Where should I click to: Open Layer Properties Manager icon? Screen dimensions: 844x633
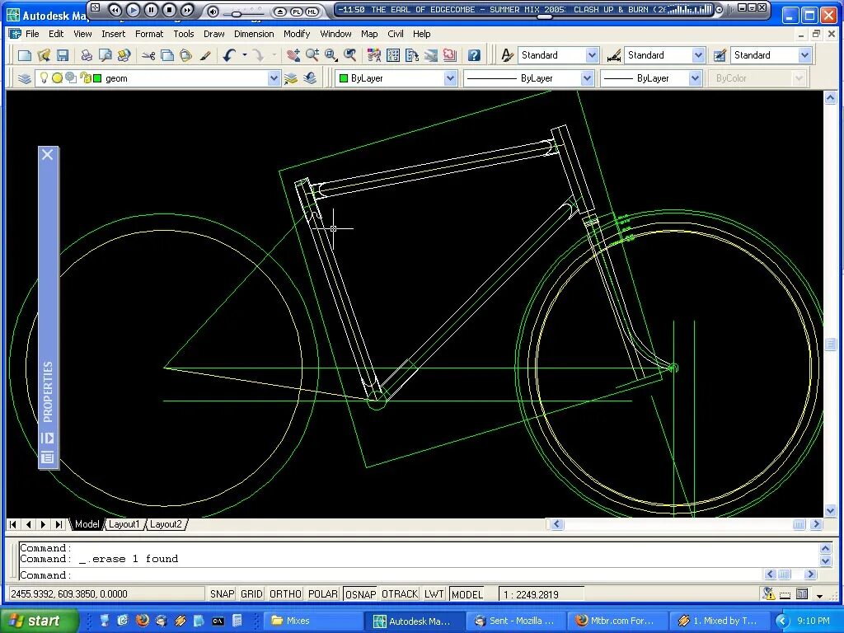(x=24, y=78)
